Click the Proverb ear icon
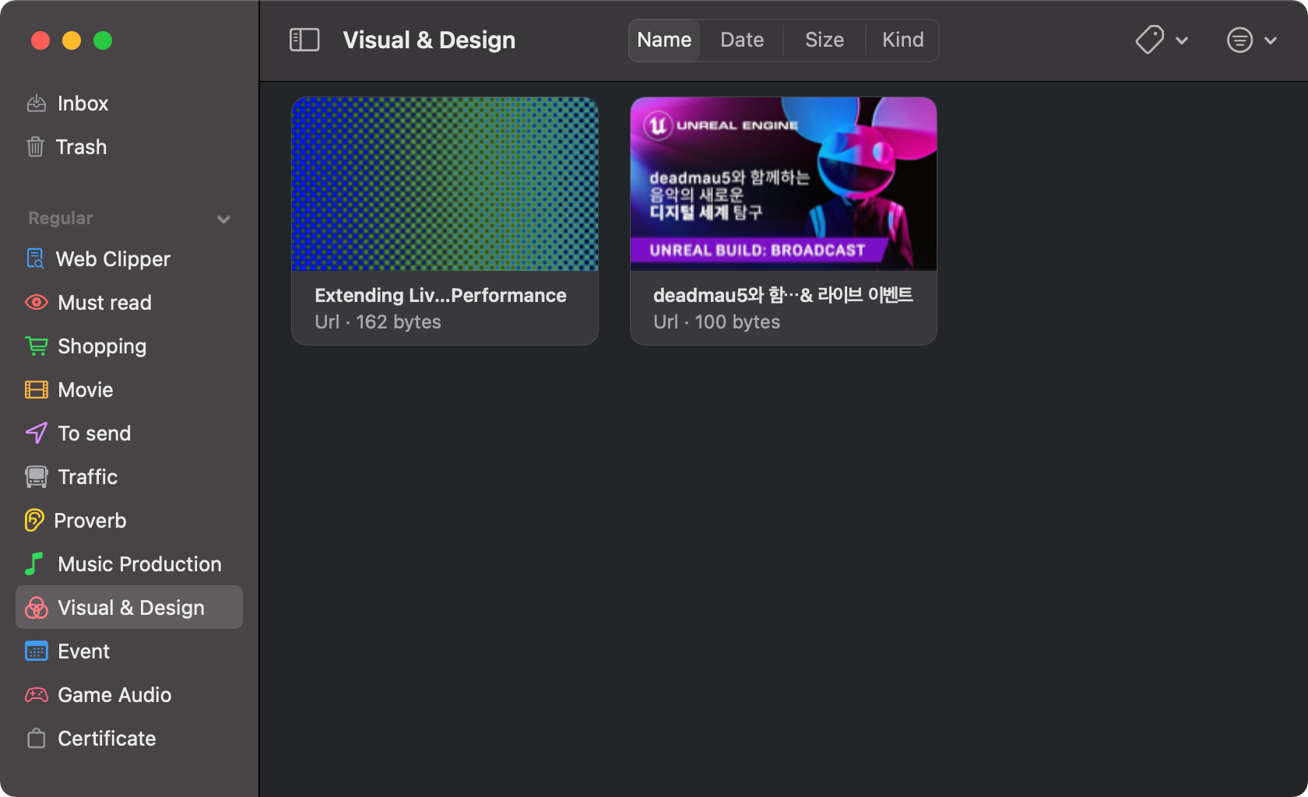This screenshot has width=1308, height=797. (34, 520)
